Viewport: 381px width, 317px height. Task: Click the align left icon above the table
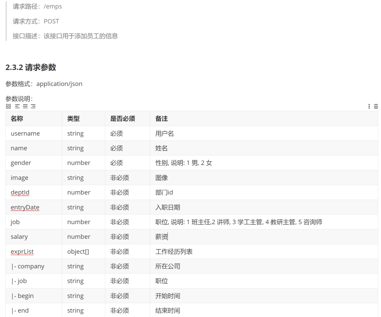pyautogui.click(x=17, y=107)
